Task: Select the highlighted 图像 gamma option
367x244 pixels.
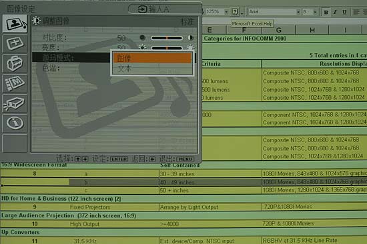Action: (x=152, y=58)
